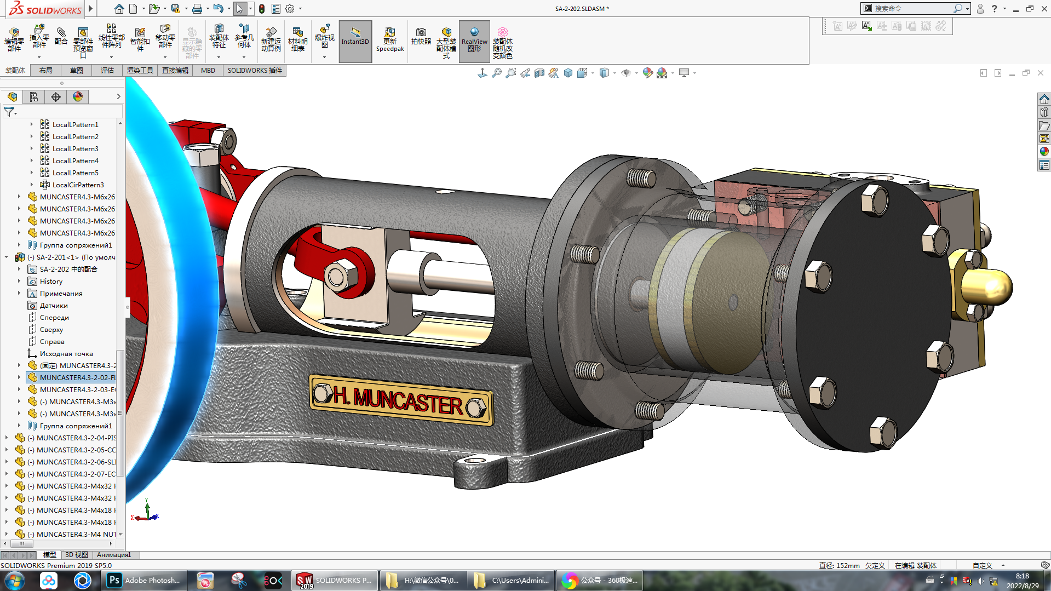Click Apply Scene icon in view toolbar

point(662,73)
